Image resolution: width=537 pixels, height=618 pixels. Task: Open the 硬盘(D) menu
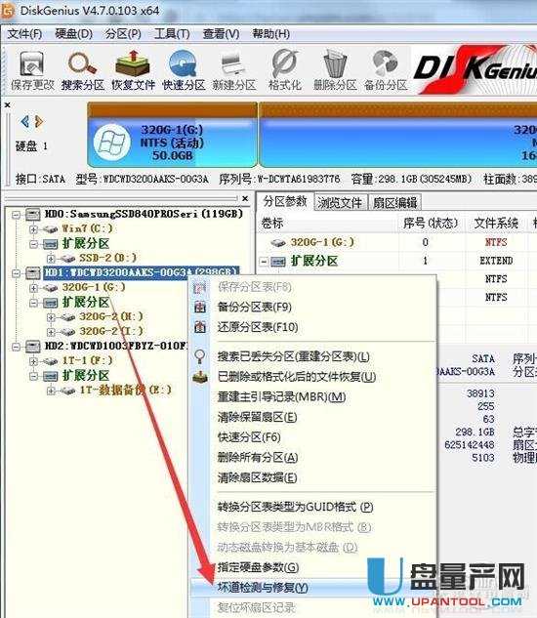point(73,34)
